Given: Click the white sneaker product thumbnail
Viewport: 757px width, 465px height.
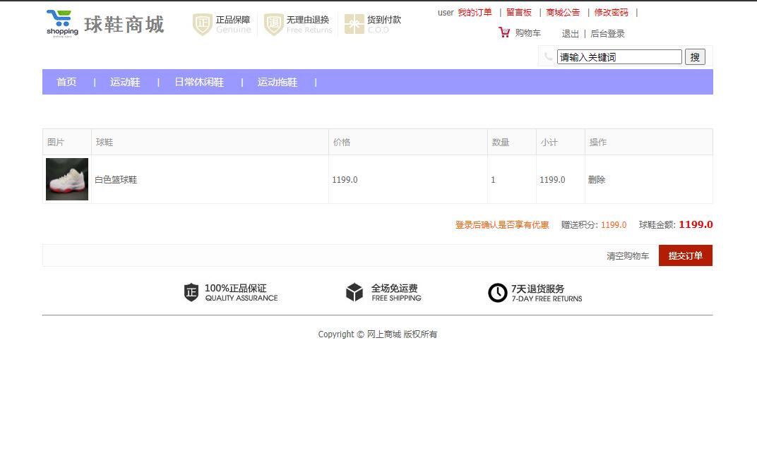Looking at the screenshot, I should click(66, 179).
